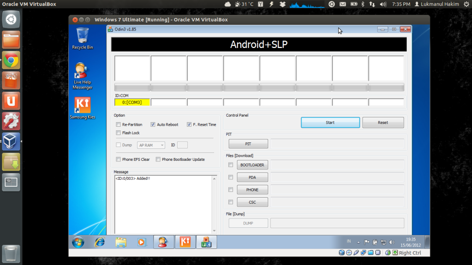Click the PHONE file button
Screen dimensions: 472x265
[252, 190]
